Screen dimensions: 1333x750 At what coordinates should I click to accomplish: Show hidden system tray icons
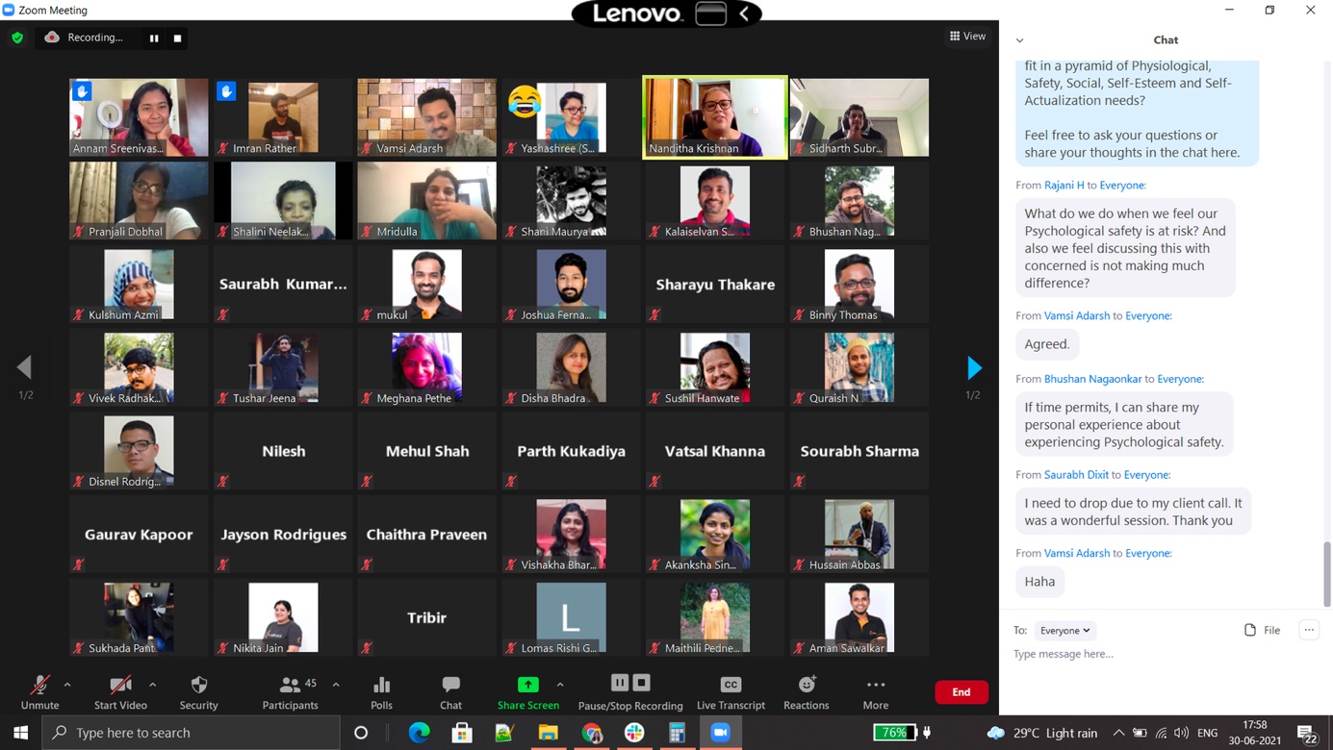[x=1118, y=733]
